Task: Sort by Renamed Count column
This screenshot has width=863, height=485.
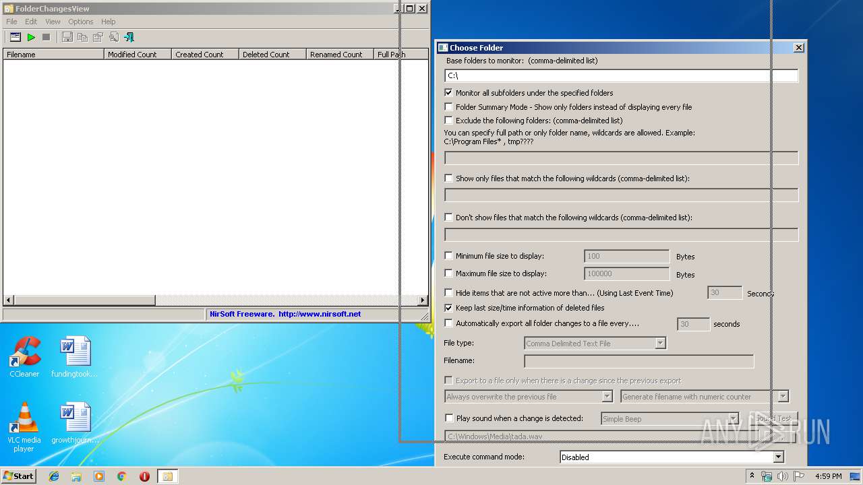Action: (340, 55)
